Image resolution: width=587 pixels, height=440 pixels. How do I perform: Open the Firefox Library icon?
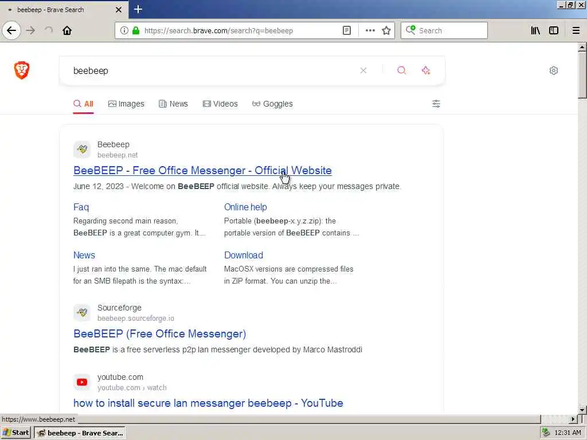(535, 30)
